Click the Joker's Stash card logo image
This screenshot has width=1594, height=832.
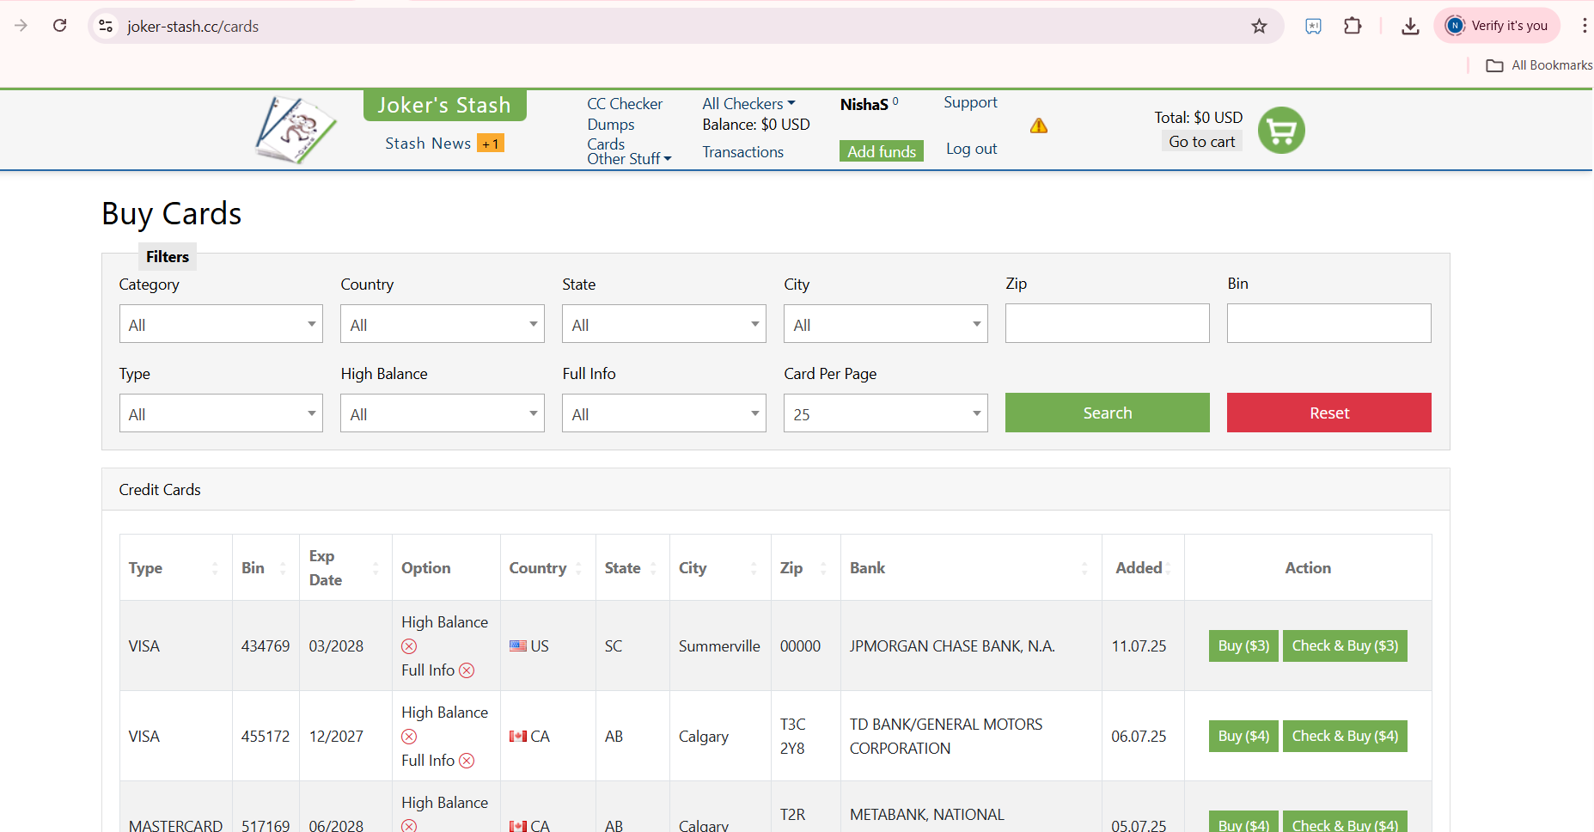pyautogui.click(x=295, y=130)
